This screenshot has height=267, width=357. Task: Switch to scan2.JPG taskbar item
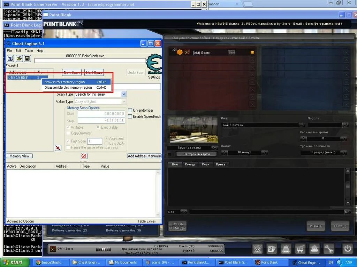[x=160, y=262]
